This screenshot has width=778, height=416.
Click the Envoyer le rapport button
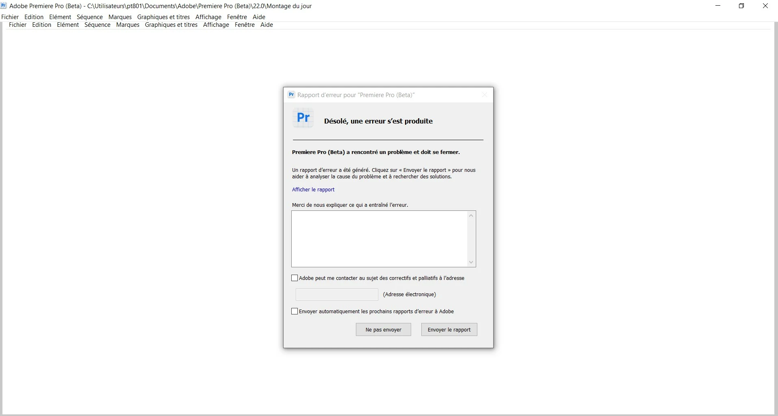449,330
